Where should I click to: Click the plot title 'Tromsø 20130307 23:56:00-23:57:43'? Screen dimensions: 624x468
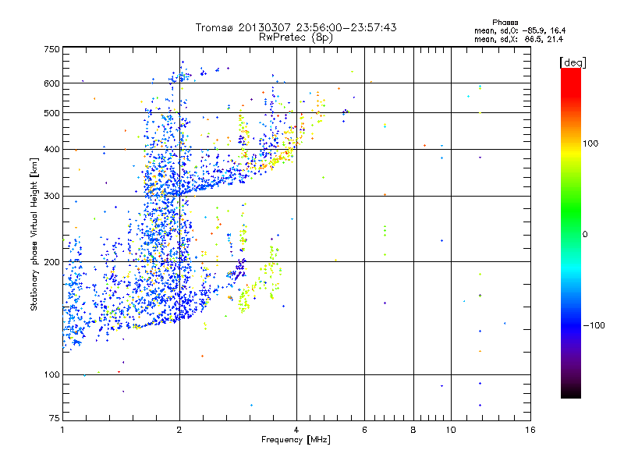296,27
